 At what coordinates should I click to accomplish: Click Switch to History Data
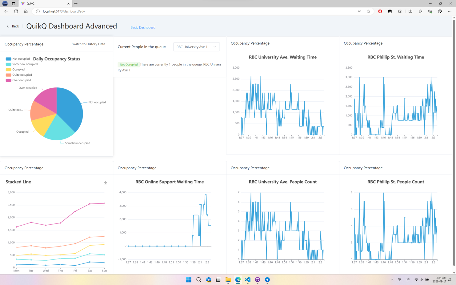pos(88,44)
